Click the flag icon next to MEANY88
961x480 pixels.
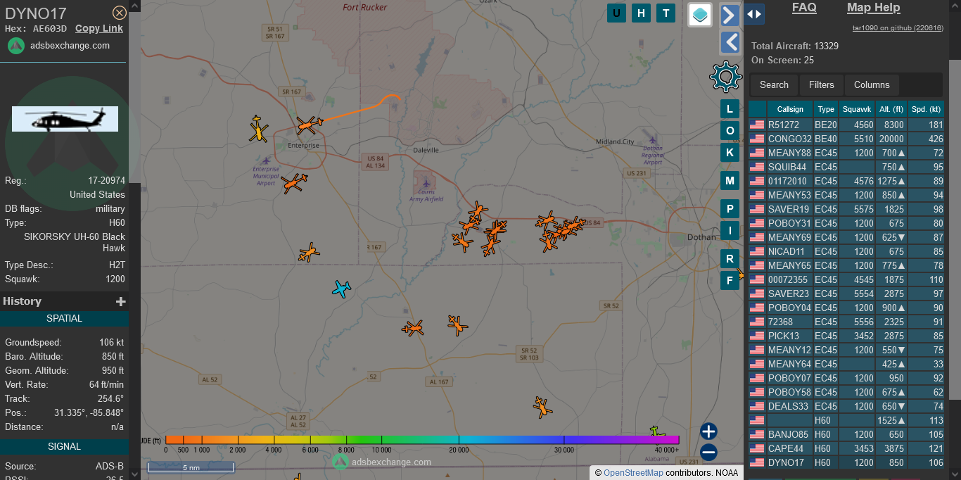757,153
